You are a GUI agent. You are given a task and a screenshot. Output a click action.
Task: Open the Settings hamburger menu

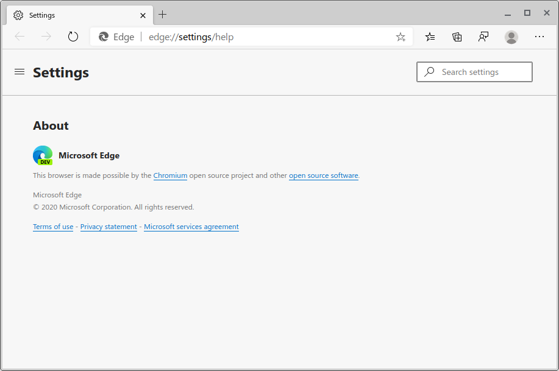20,72
